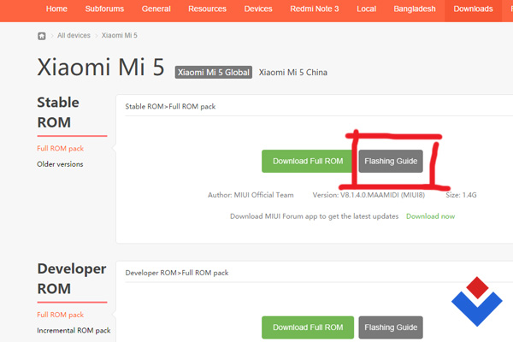Click Version V8.1.4.0.MAAMIDI text
The width and height of the screenshot is (513, 342).
click(369, 195)
